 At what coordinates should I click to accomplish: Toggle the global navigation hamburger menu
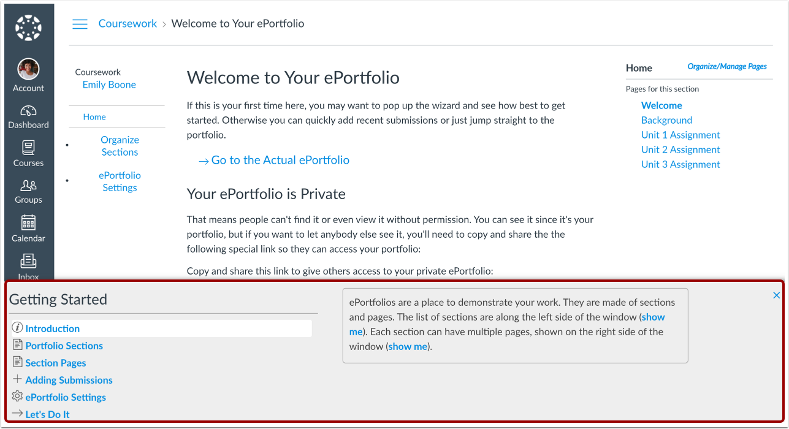click(x=80, y=23)
